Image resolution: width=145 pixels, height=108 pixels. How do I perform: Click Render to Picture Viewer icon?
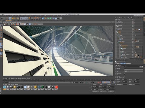point(34,18)
